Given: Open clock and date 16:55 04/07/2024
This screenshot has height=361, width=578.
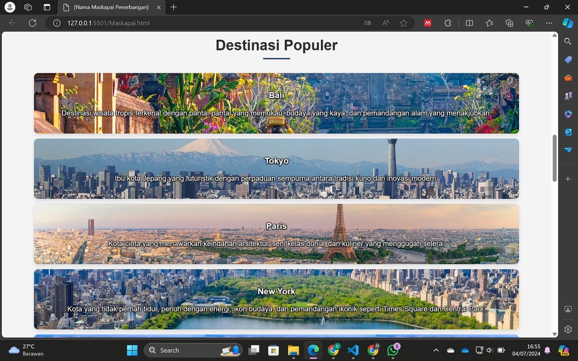Looking at the screenshot, I should tap(526, 350).
